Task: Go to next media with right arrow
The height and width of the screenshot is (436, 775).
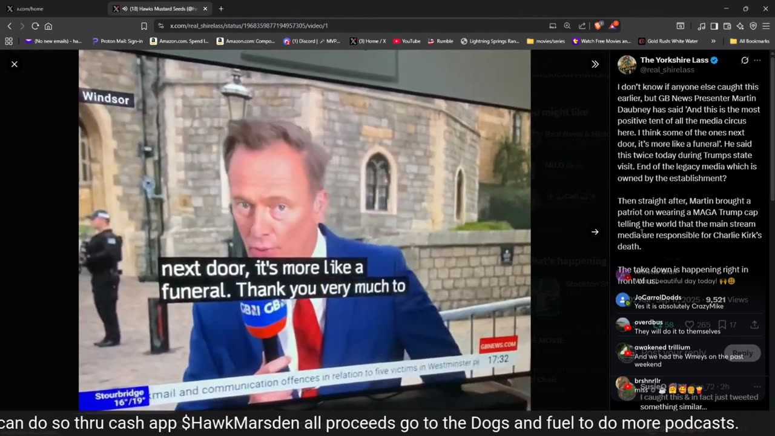Action: 595,231
